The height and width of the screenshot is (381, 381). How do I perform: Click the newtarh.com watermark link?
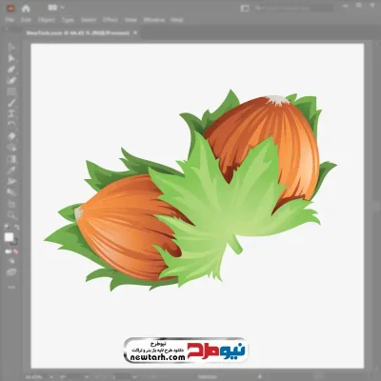pyautogui.click(x=158, y=357)
